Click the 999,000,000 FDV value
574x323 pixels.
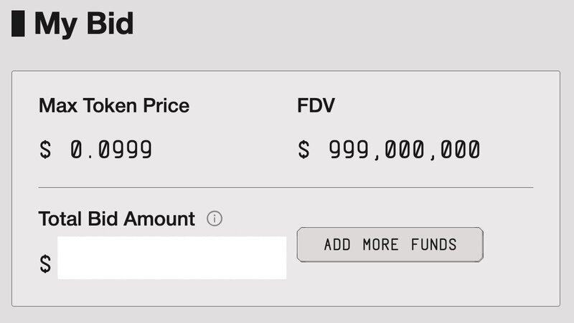404,150
